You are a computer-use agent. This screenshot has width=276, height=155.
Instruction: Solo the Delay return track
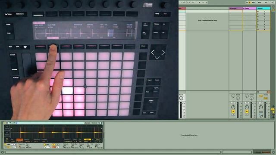tap(247, 115)
